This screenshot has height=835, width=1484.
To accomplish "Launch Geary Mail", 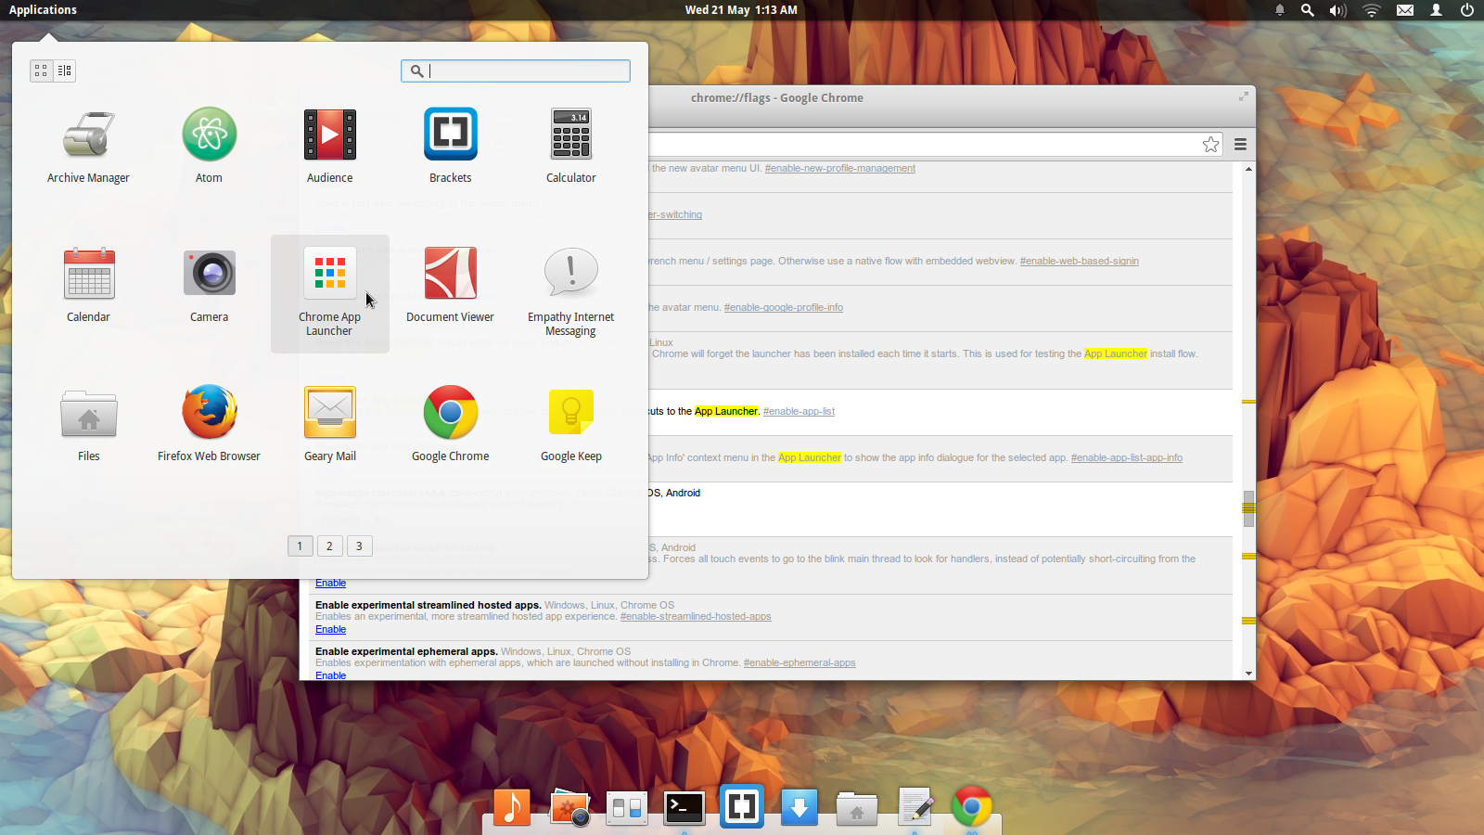I will 329,412.
